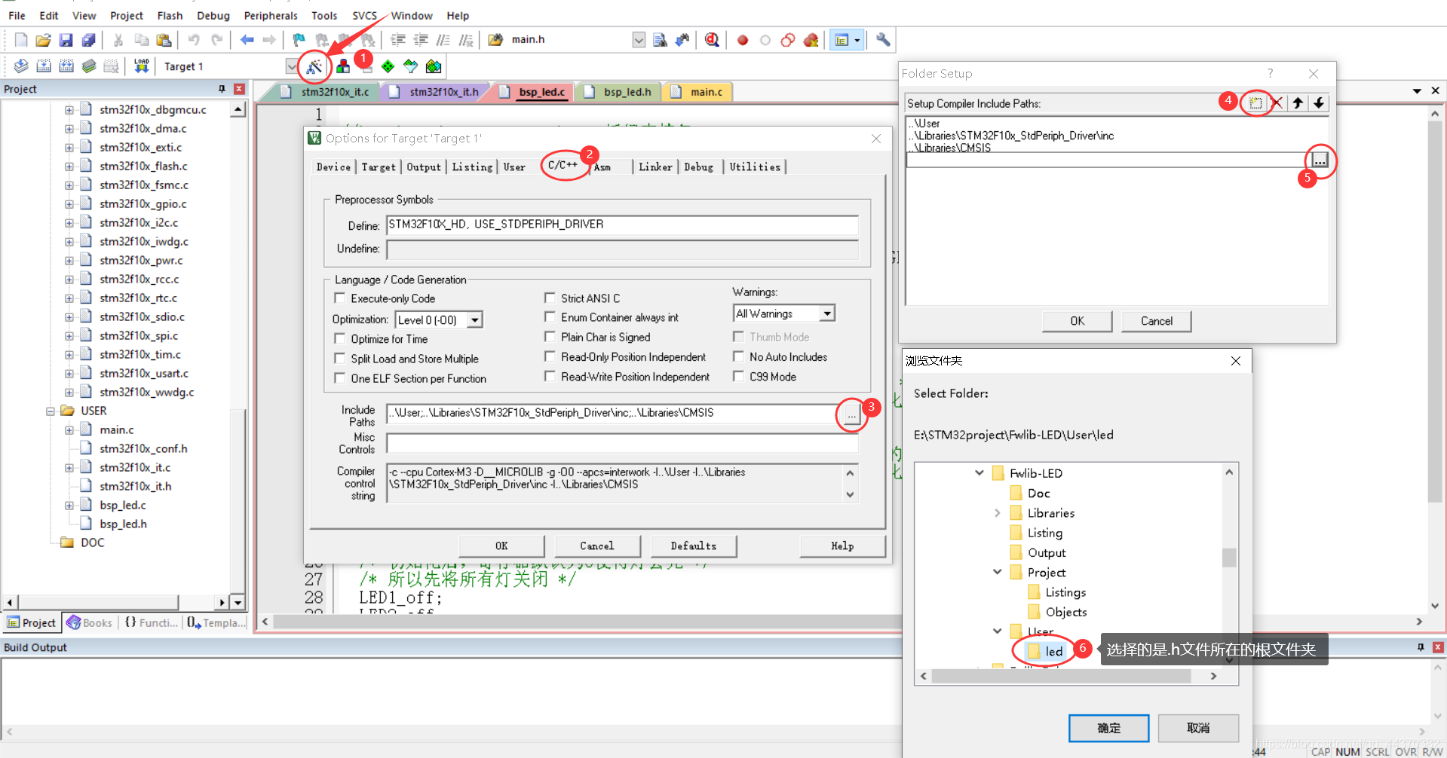Expand stm32f10x_gpio.c in the Project tree

[69, 203]
